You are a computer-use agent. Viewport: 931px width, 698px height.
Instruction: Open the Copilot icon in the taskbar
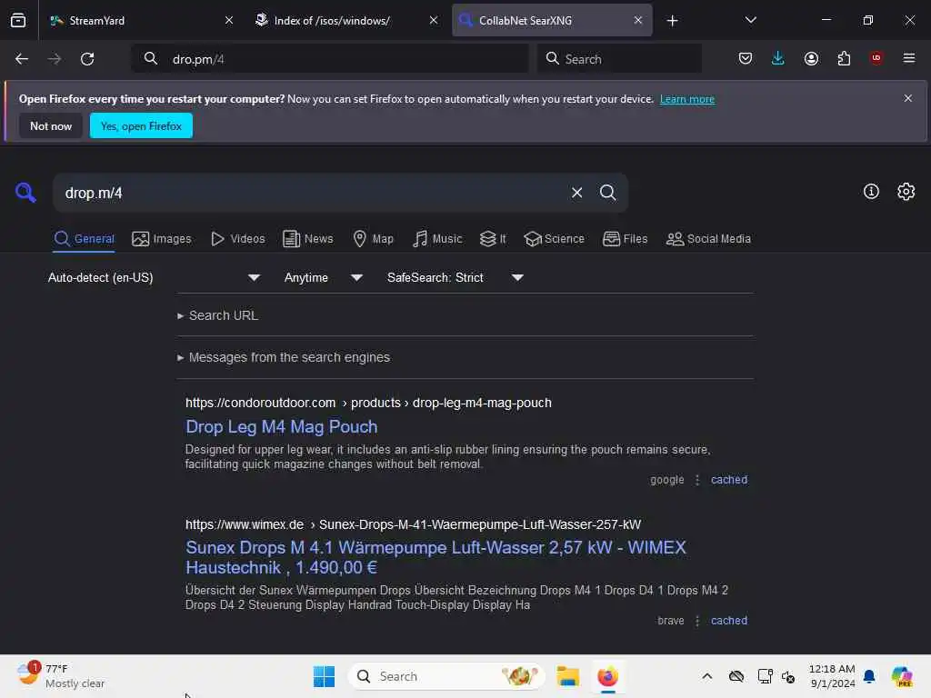901,676
